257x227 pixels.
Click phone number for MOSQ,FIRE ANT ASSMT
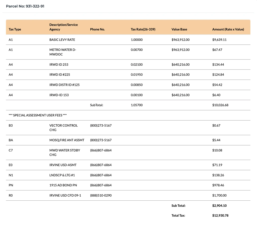(101, 140)
